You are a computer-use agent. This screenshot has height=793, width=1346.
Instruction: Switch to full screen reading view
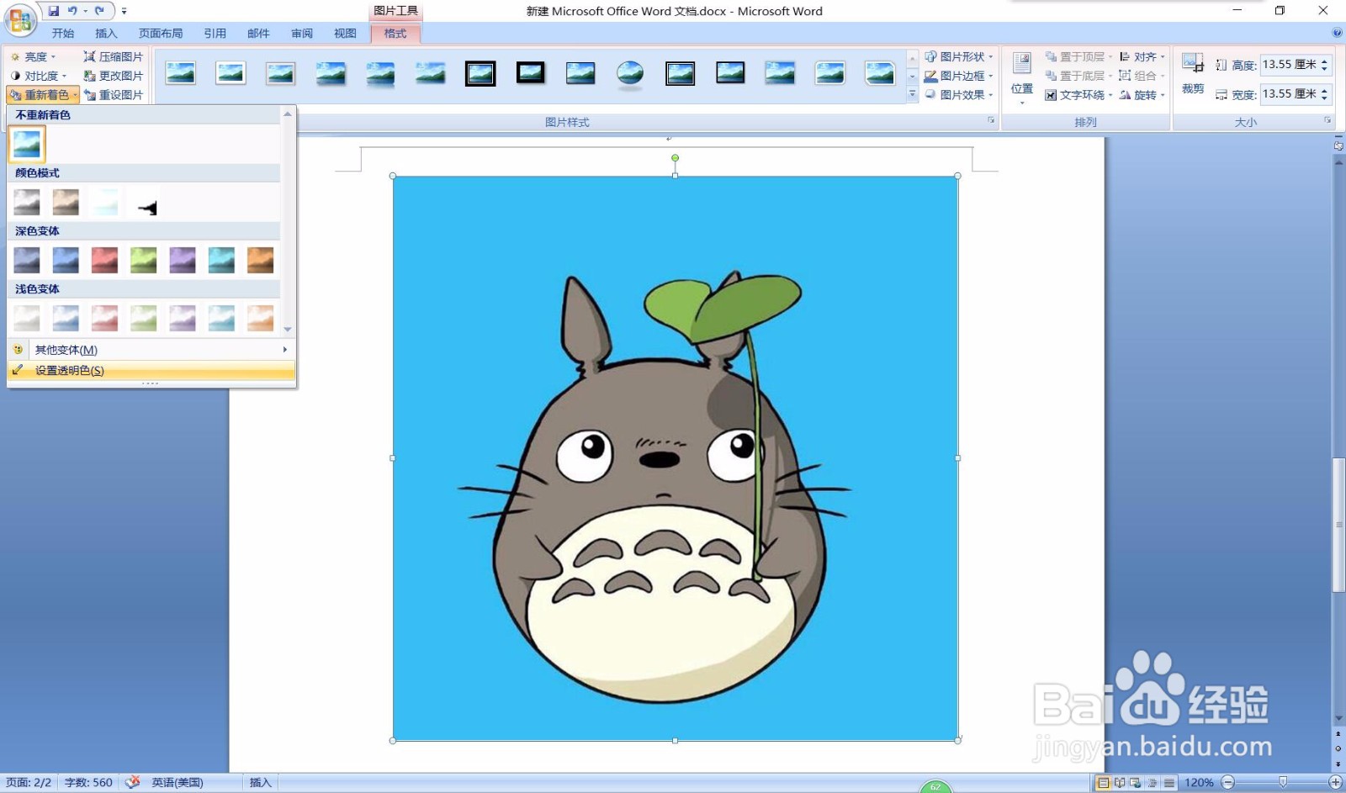coord(1120,783)
